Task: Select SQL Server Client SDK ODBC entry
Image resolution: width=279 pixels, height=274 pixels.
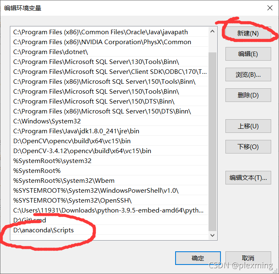Action: point(109,72)
